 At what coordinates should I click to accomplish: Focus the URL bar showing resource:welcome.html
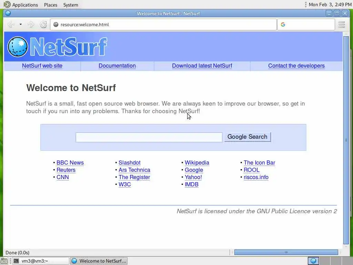[x=163, y=24]
